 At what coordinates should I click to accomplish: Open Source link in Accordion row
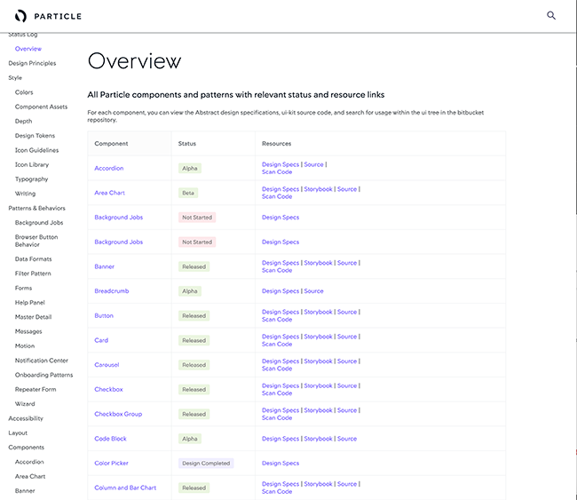click(x=314, y=164)
